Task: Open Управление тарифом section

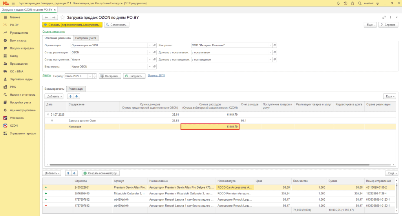Action: click(x=23, y=133)
